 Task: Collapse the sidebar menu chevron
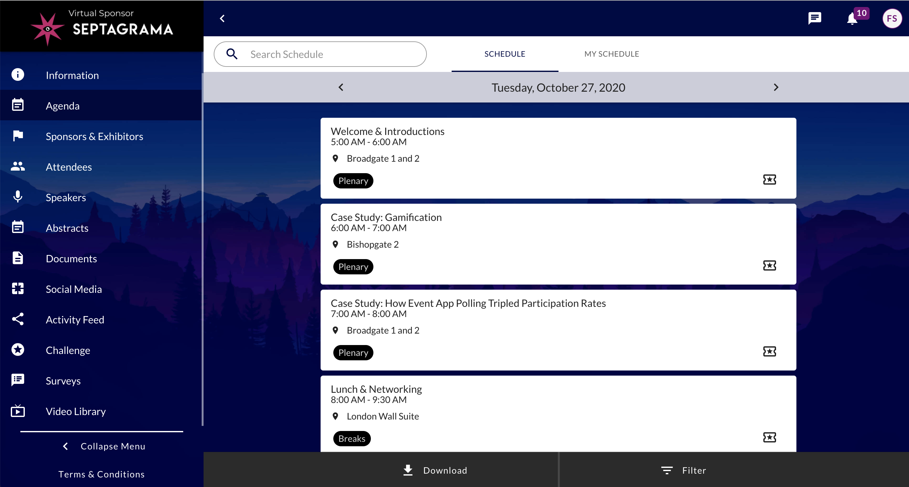click(x=66, y=446)
